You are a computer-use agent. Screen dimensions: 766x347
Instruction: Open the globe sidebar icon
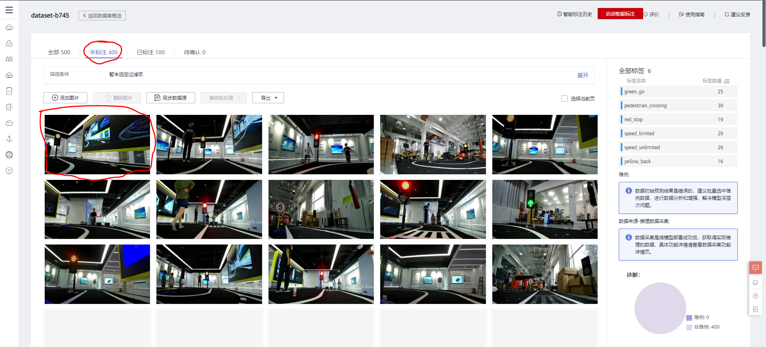tap(9, 155)
